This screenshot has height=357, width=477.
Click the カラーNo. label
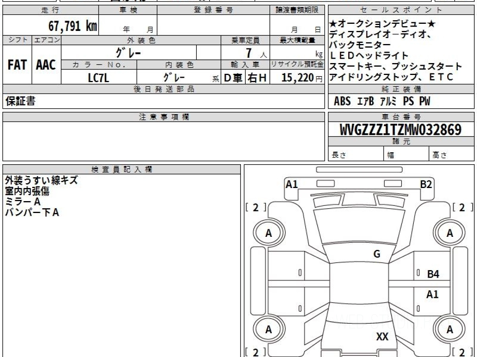coord(99,64)
